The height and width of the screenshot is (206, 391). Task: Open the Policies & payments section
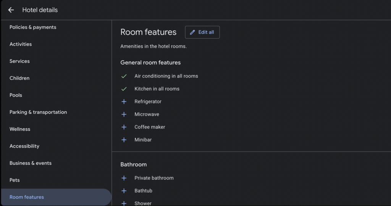tap(33, 27)
